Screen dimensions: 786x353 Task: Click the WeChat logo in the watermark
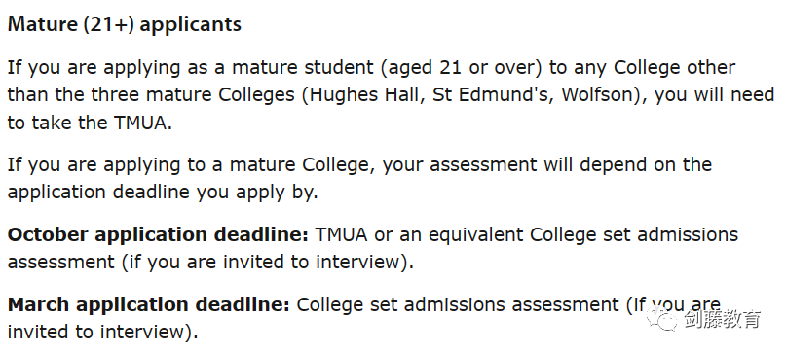click(661, 319)
